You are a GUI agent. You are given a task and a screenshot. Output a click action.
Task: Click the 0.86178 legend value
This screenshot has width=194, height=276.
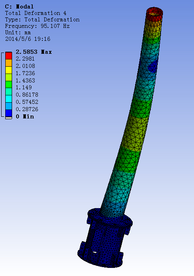pos(27,95)
